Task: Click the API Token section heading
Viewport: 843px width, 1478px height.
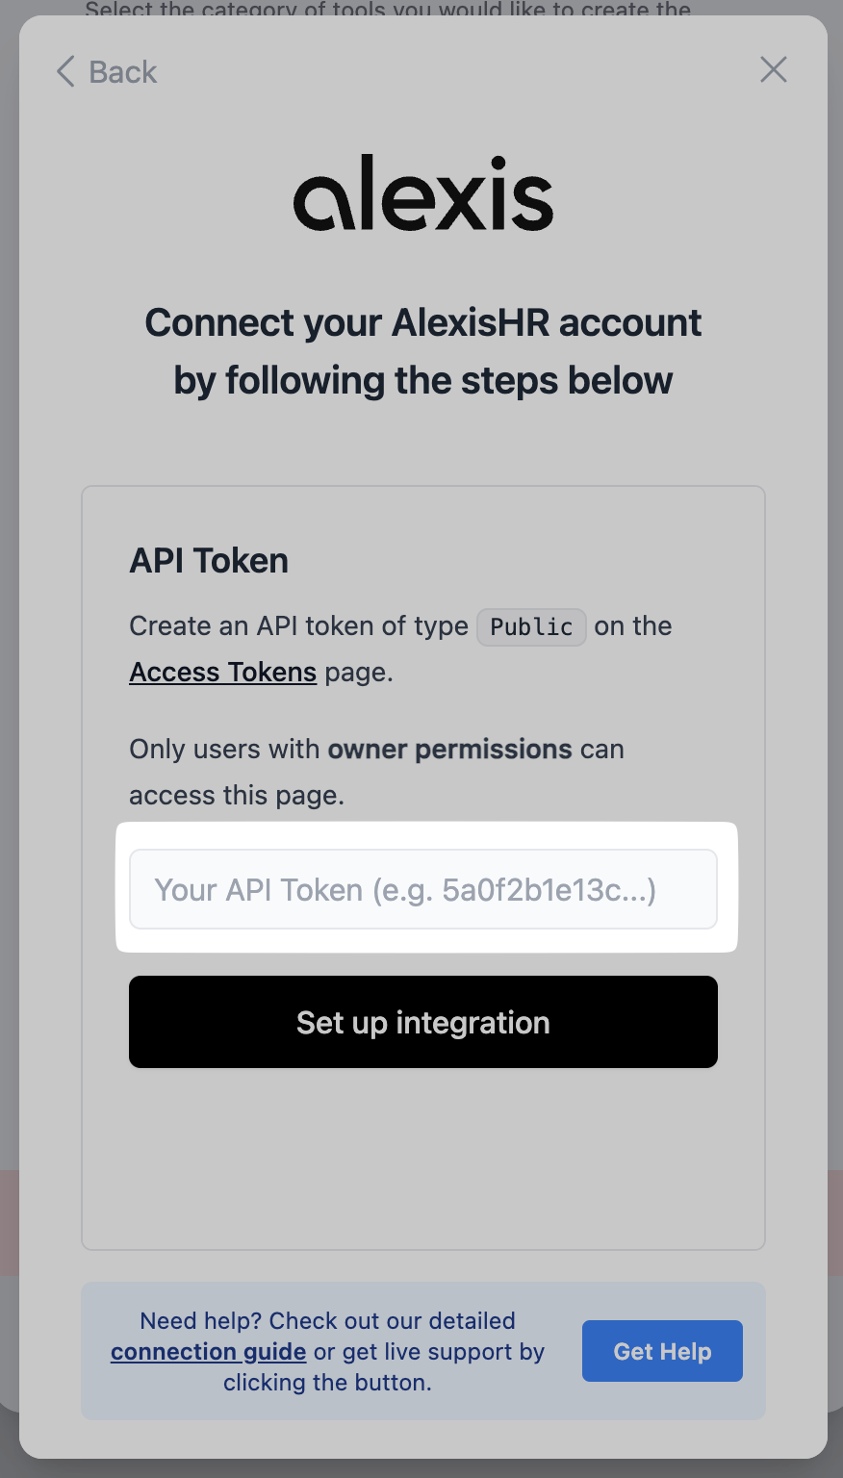Action: (x=209, y=561)
